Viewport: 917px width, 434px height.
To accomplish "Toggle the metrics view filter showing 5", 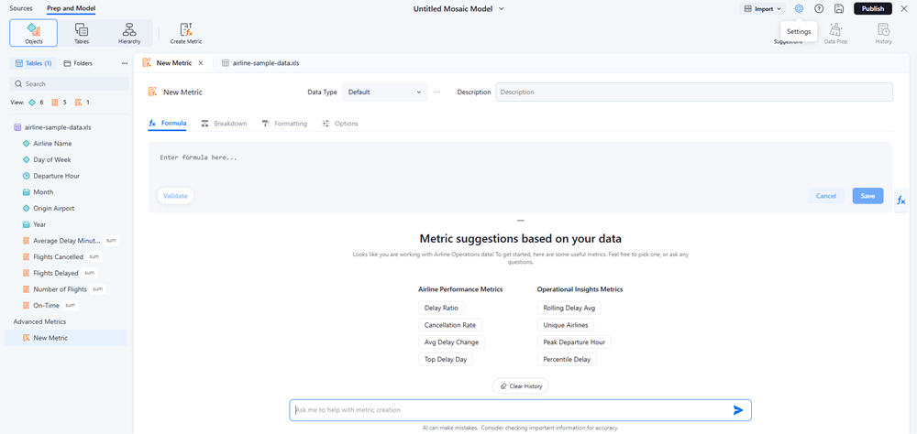I will tap(59, 103).
